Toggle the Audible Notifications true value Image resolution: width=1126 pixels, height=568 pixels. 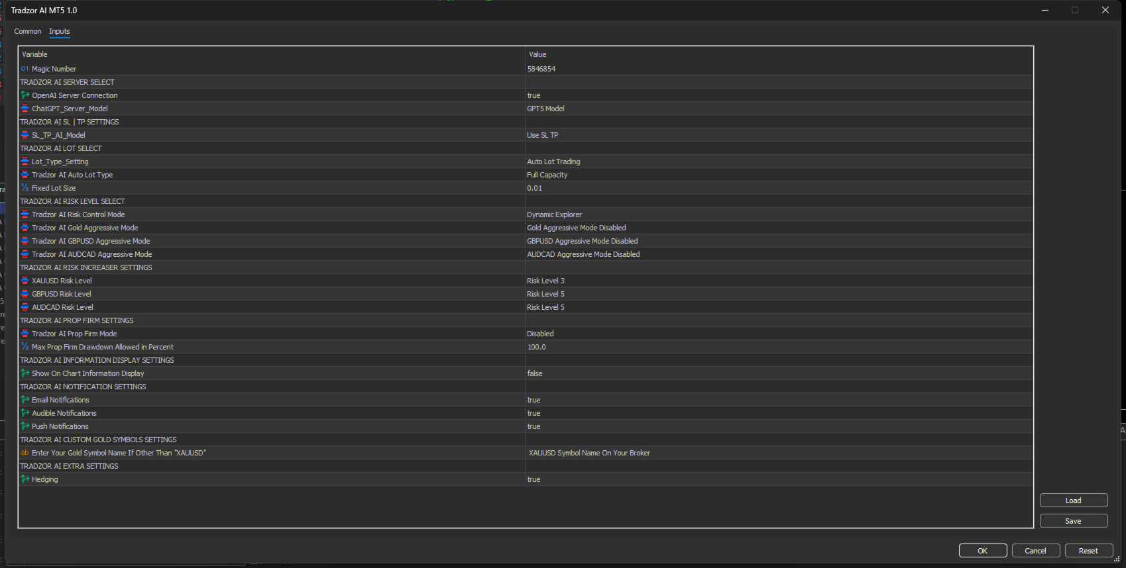tap(779, 413)
